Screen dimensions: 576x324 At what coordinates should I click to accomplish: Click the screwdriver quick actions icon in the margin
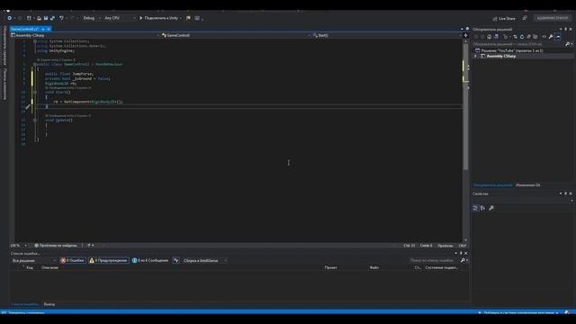pyautogui.click(x=28, y=106)
